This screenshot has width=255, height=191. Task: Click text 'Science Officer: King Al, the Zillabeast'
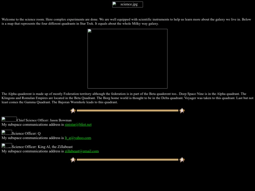tap(42, 147)
